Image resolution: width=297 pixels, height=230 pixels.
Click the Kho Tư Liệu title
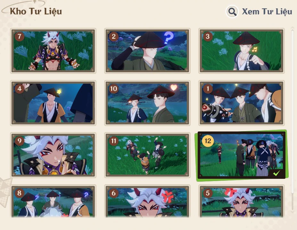(x=36, y=11)
